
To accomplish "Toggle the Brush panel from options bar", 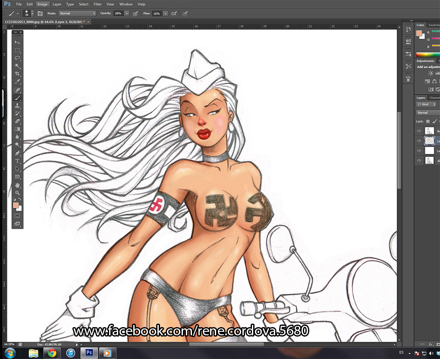I will tap(40, 13).
